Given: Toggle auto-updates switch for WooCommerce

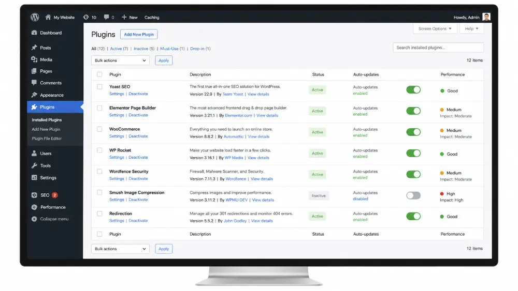Looking at the screenshot, I should pos(413,132).
